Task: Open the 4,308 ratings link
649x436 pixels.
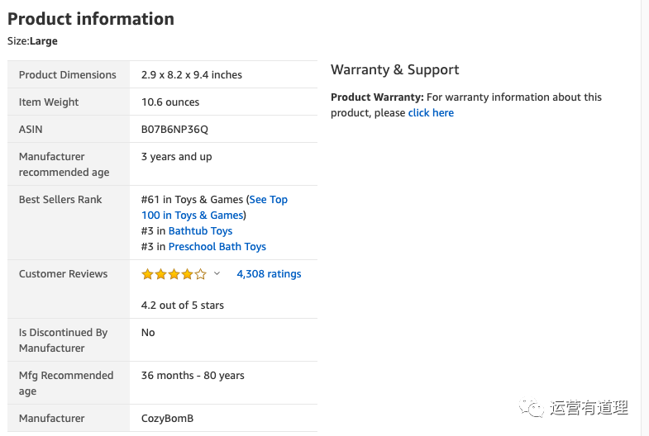Action: [269, 274]
